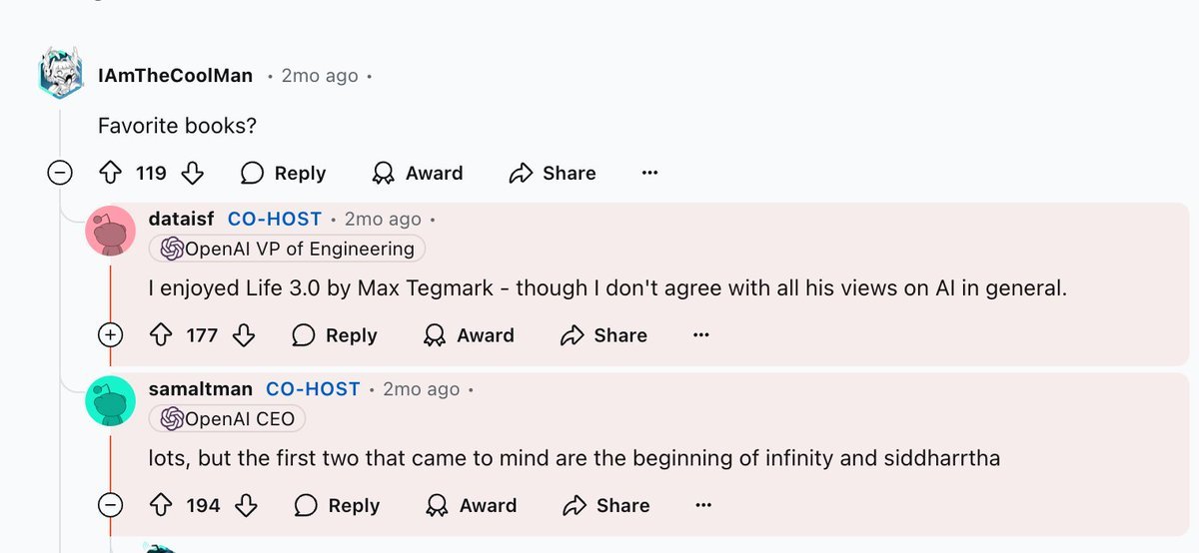The image size is (1199, 553).
Task: Upvote dataisf's Life 3.0 comment
Action: [x=161, y=335]
